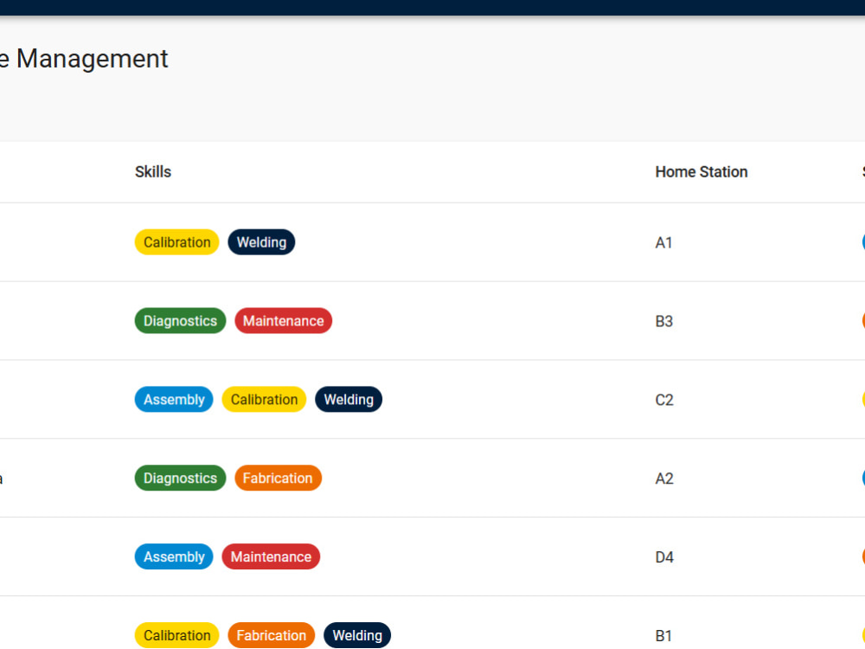Select the B3 home station cell

[x=664, y=321]
